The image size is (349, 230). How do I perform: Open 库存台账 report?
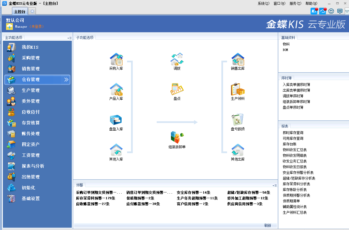pyautogui.click(x=289, y=144)
